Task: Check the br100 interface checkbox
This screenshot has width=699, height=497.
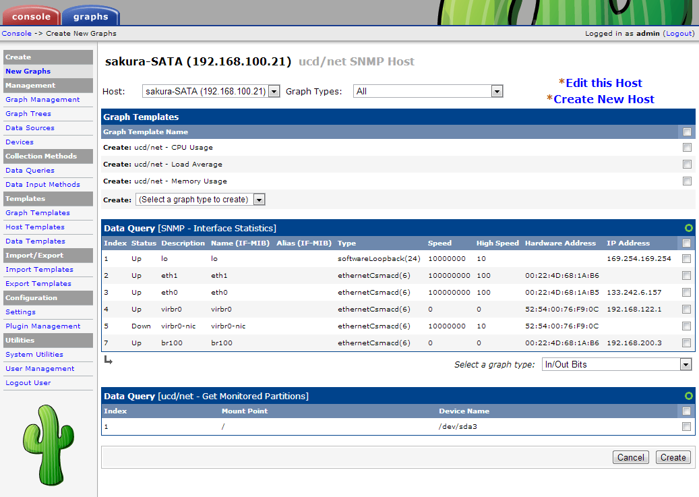Action: click(x=686, y=343)
